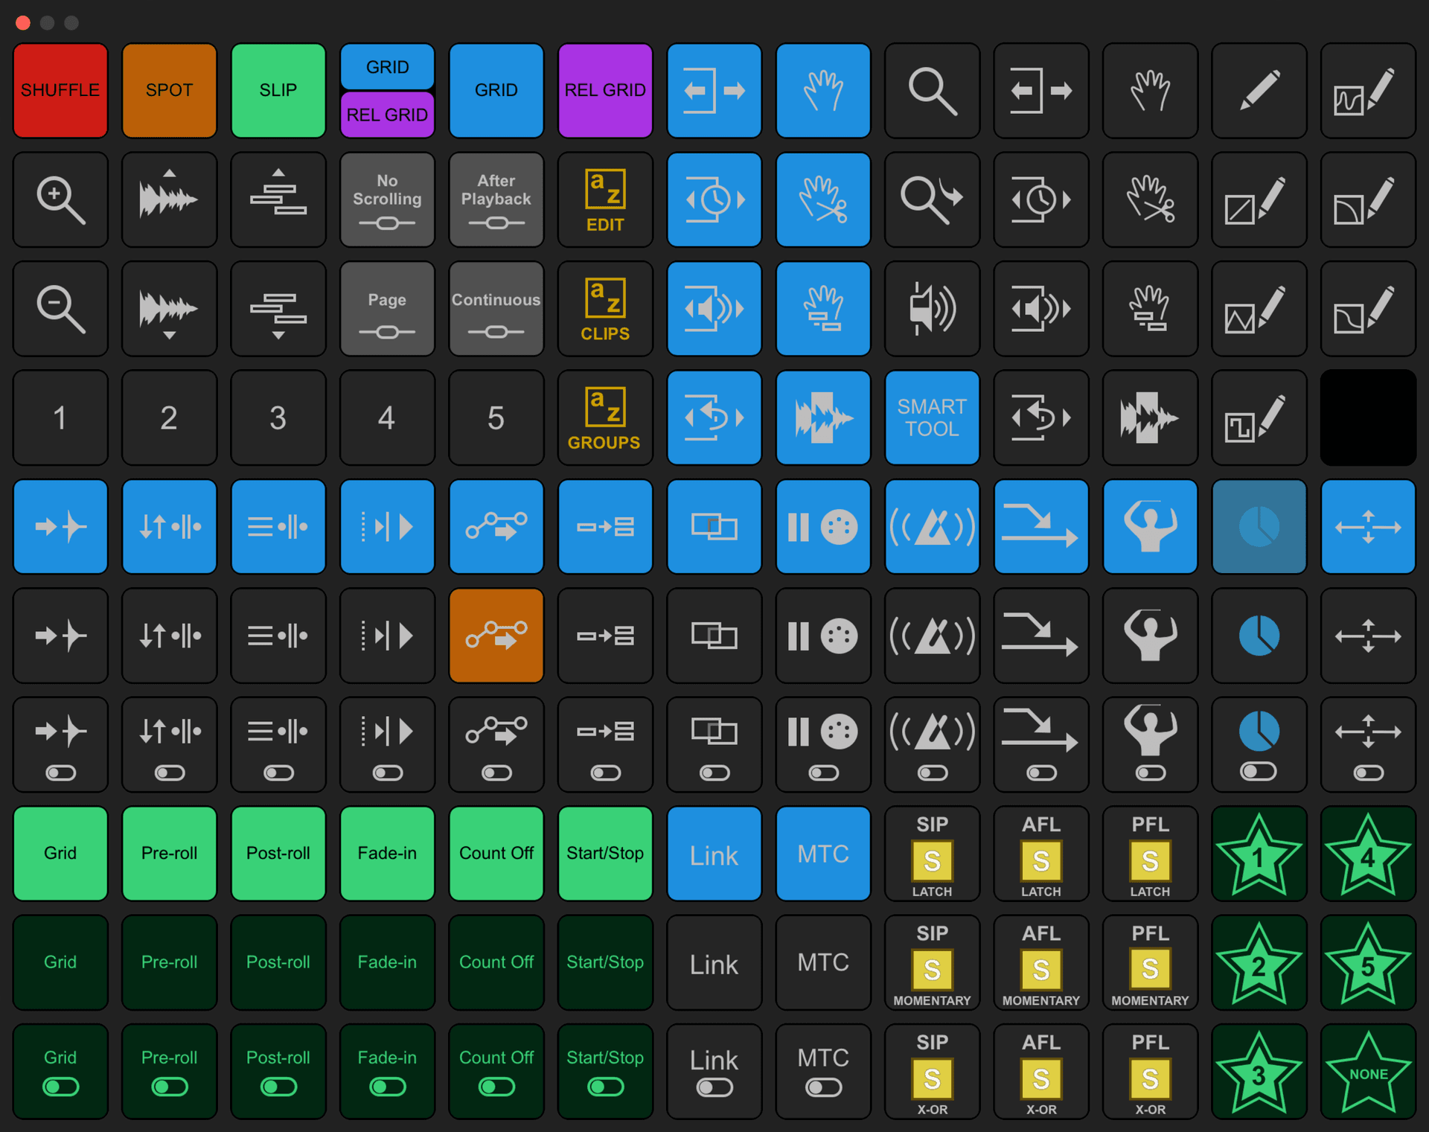Click the bright green star 1 icon
The width and height of the screenshot is (1429, 1132).
click(x=1259, y=854)
